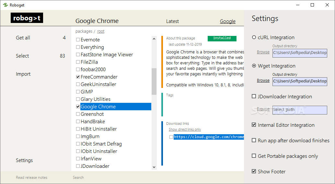Screen dimensions: 335x184
Task: Click cURL Output directory path field
Action: [x=300, y=53]
